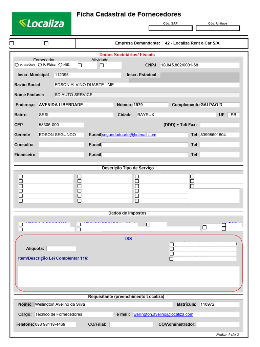The width and height of the screenshot is (260, 347).
Task: Click the Consultor name field
Action: coord(61,145)
